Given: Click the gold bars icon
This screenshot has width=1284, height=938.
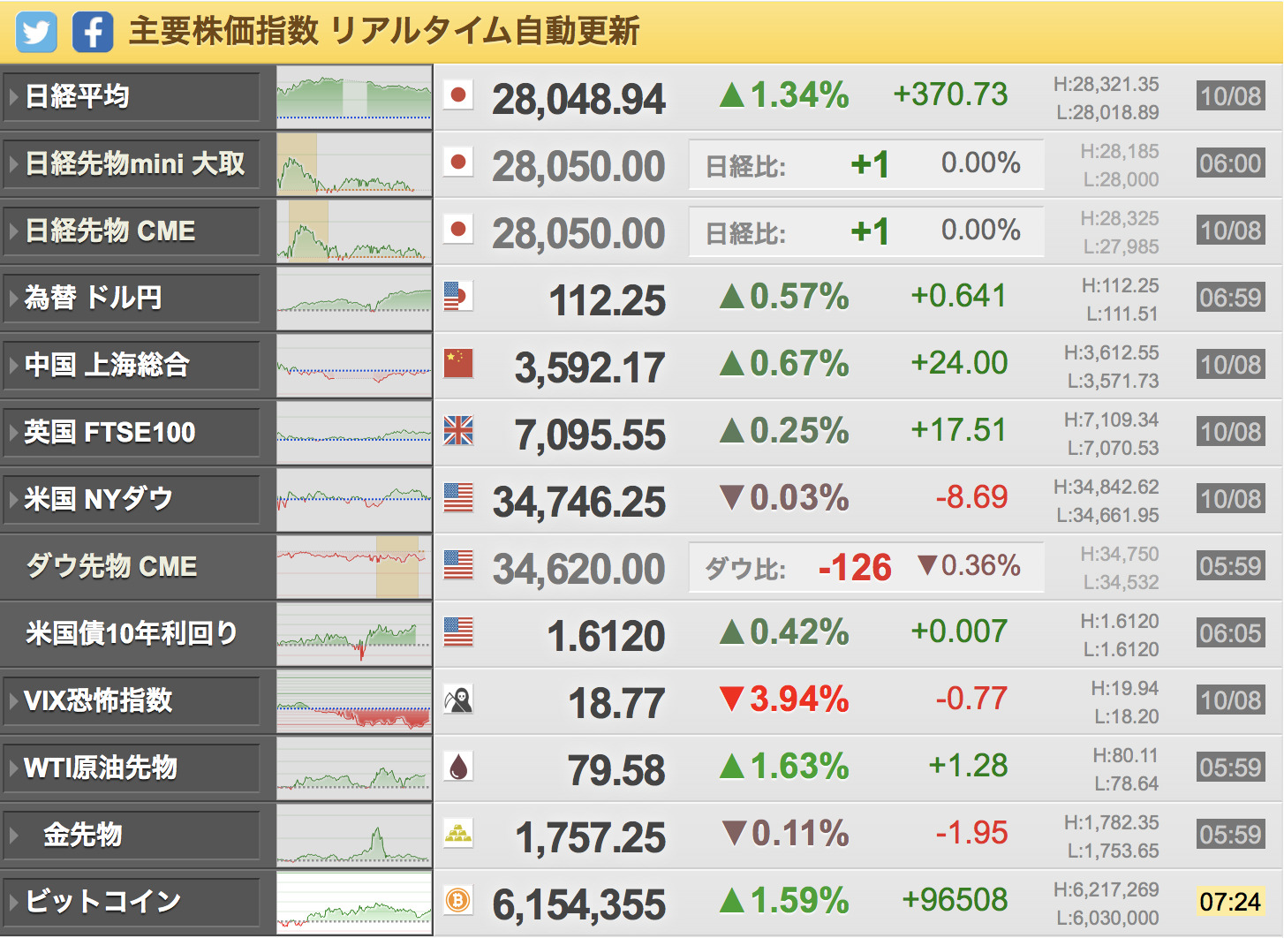Looking at the screenshot, I should click(x=458, y=833).
